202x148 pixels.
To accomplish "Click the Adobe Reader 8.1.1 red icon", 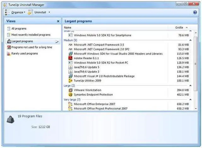I will 70,58.
